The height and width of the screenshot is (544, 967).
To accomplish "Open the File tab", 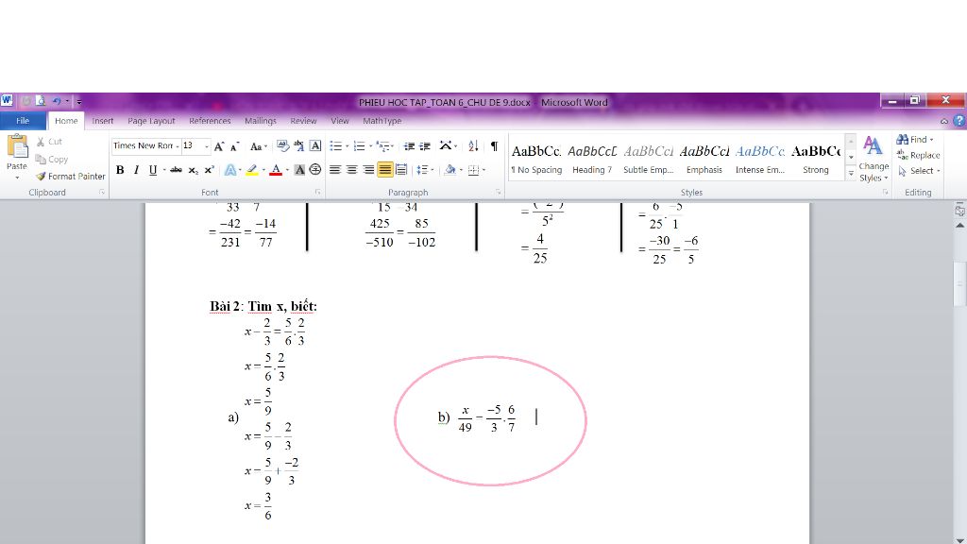I will tap(23, 121).
